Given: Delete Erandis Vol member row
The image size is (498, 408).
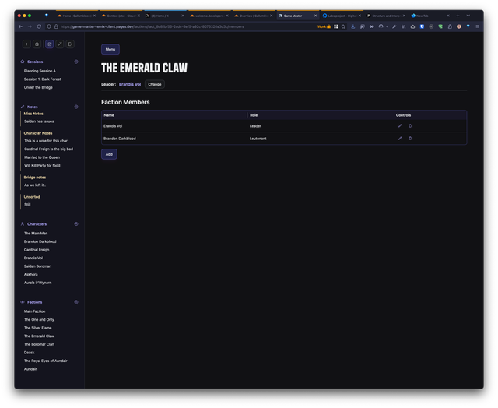Looking at the screenshot, I should 410,126.
